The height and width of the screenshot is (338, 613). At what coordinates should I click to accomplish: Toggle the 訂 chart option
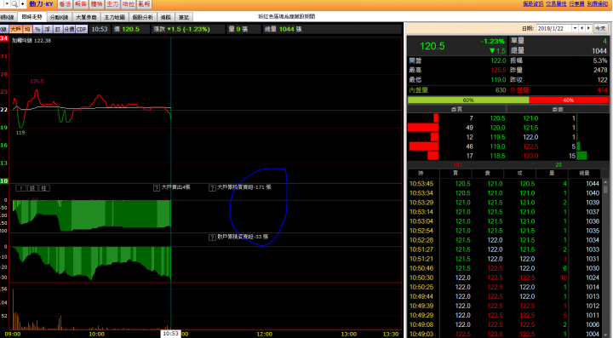click(58, 29)
